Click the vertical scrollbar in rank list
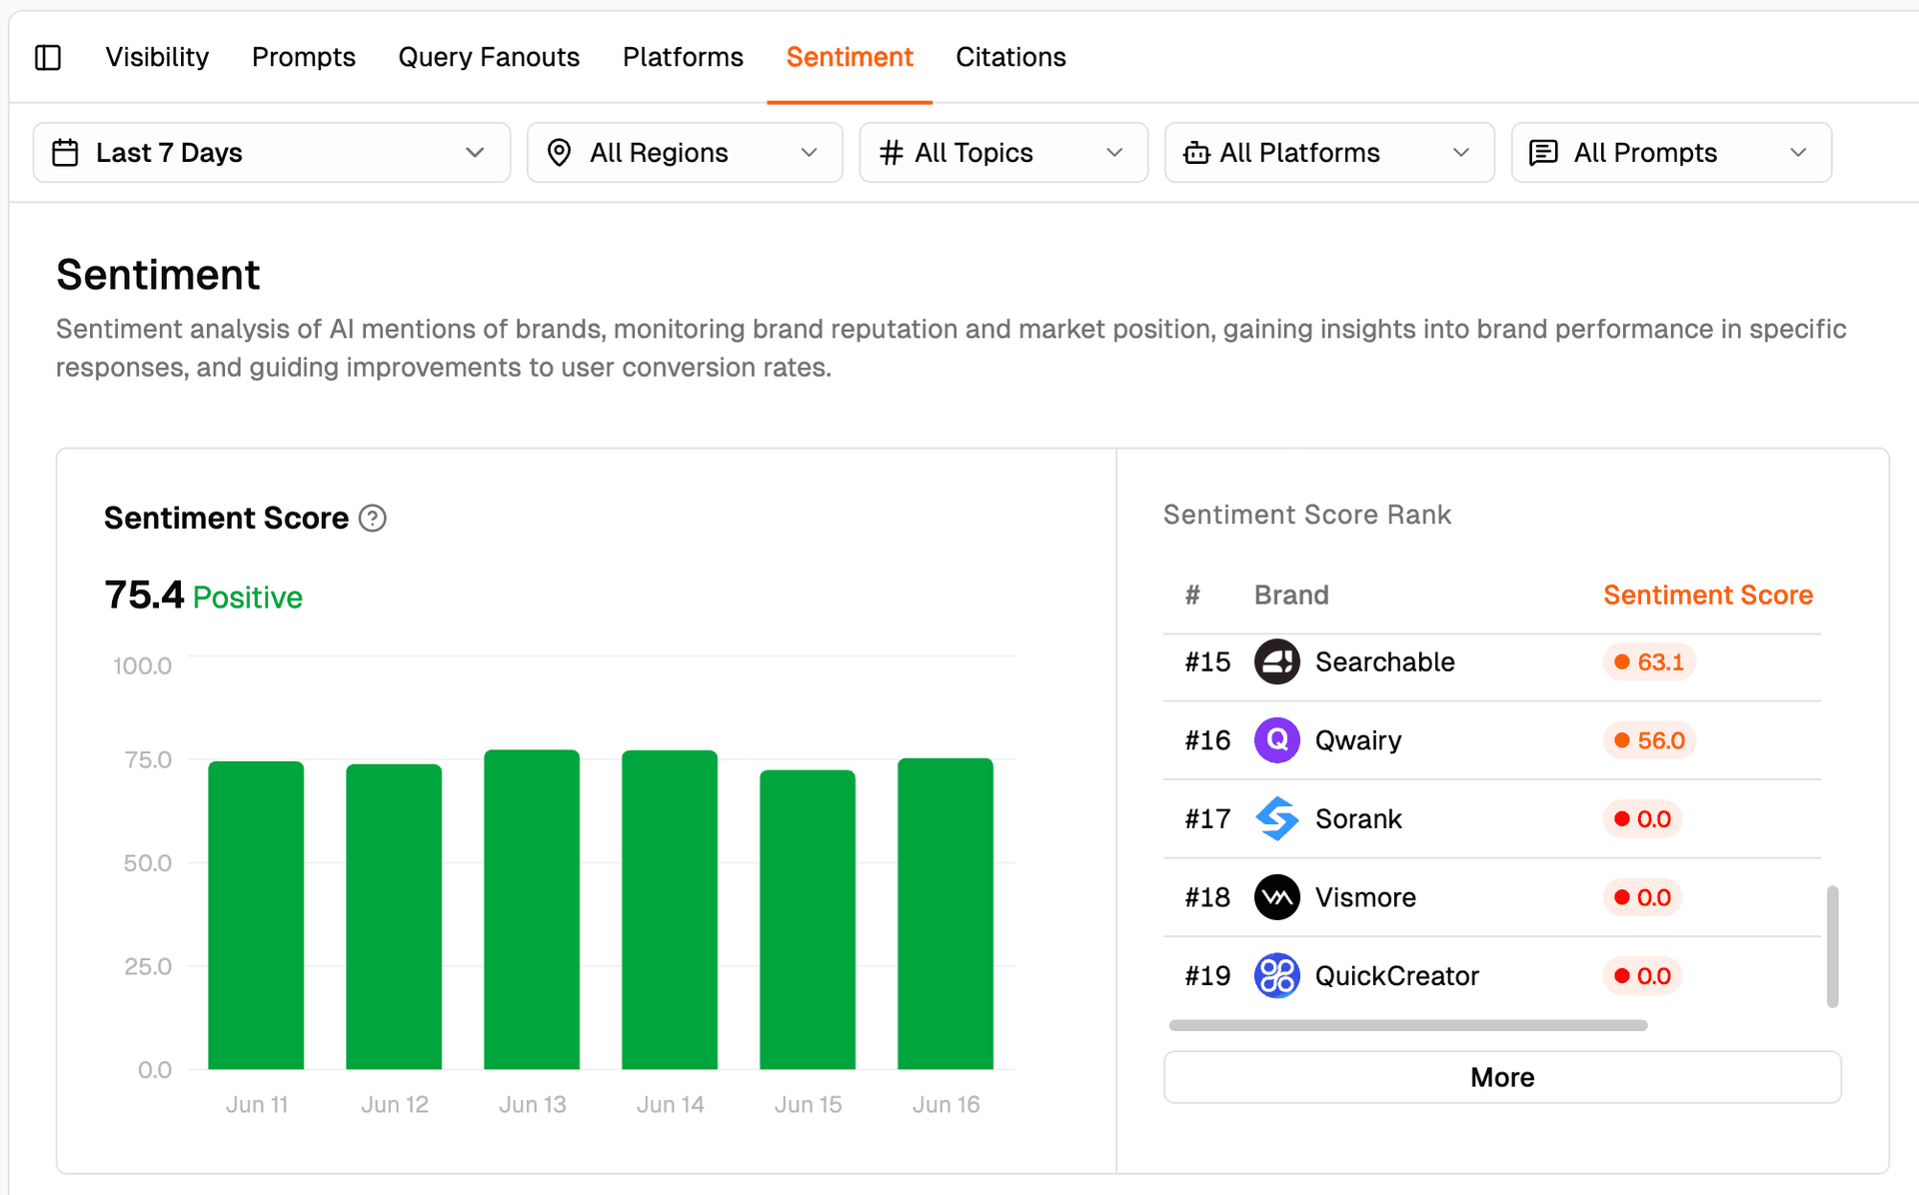The width and height of the screenshot is (1919, 1195). tap(1832, 946)
